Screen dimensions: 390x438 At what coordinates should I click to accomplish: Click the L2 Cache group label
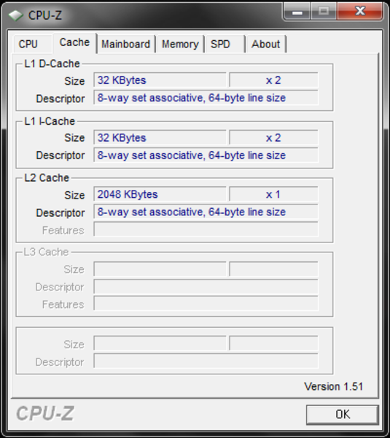47,177
